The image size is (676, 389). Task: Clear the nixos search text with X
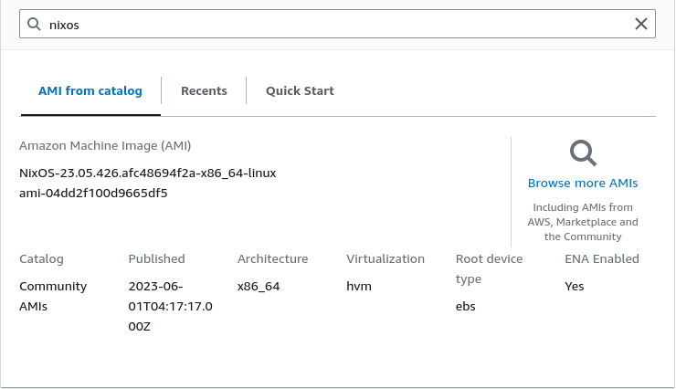(641, 24)
